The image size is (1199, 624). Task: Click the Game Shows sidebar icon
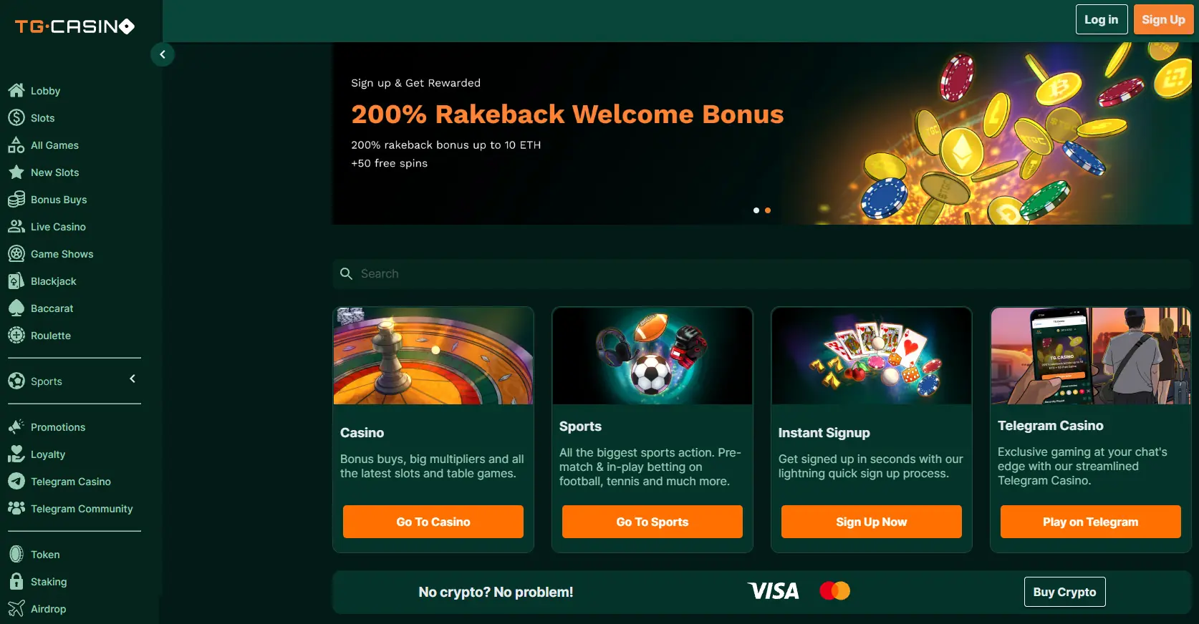point(17,253)
